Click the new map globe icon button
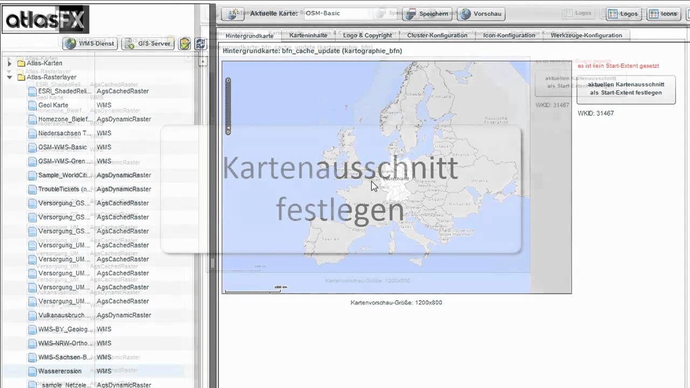 [x=233, y=14]
